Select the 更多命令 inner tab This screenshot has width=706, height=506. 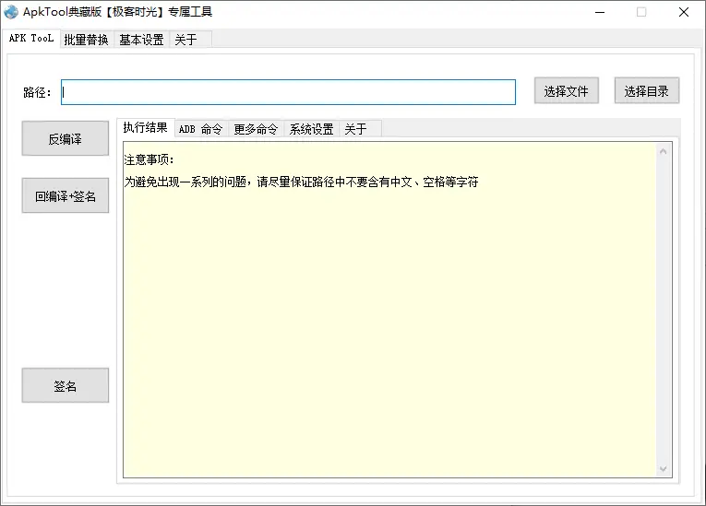click(x=256, y=129)
